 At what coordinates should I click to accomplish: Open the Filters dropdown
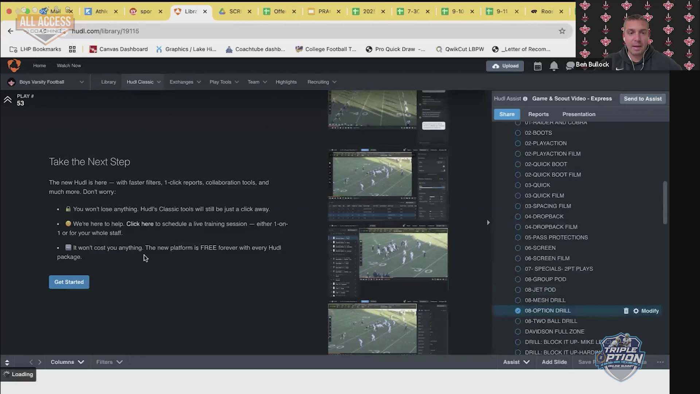coord(109,362)
